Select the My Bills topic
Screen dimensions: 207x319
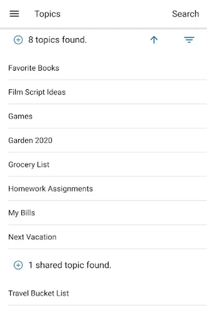coord(21,213)
